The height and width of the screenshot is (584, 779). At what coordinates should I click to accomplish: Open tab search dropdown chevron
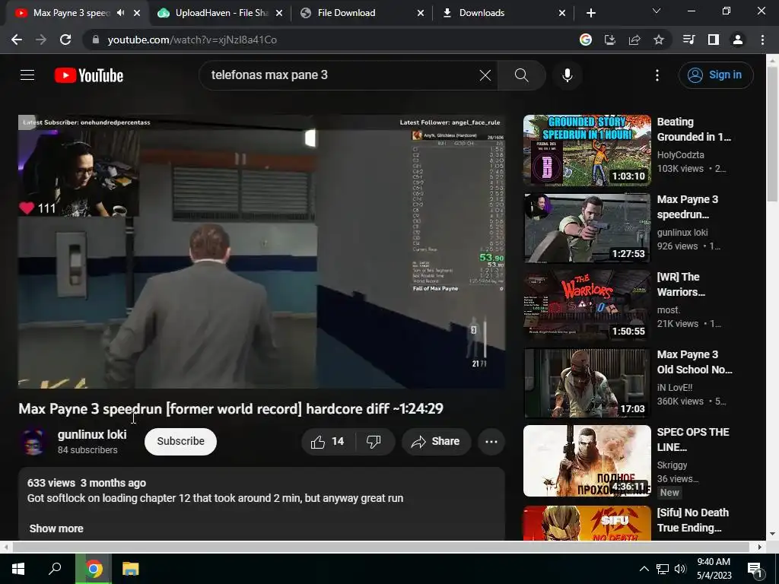click(x=657, y=11)
